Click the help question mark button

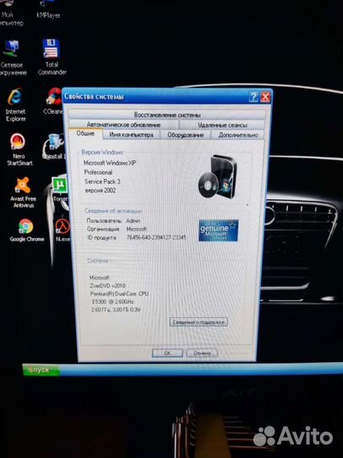[253, 97]
